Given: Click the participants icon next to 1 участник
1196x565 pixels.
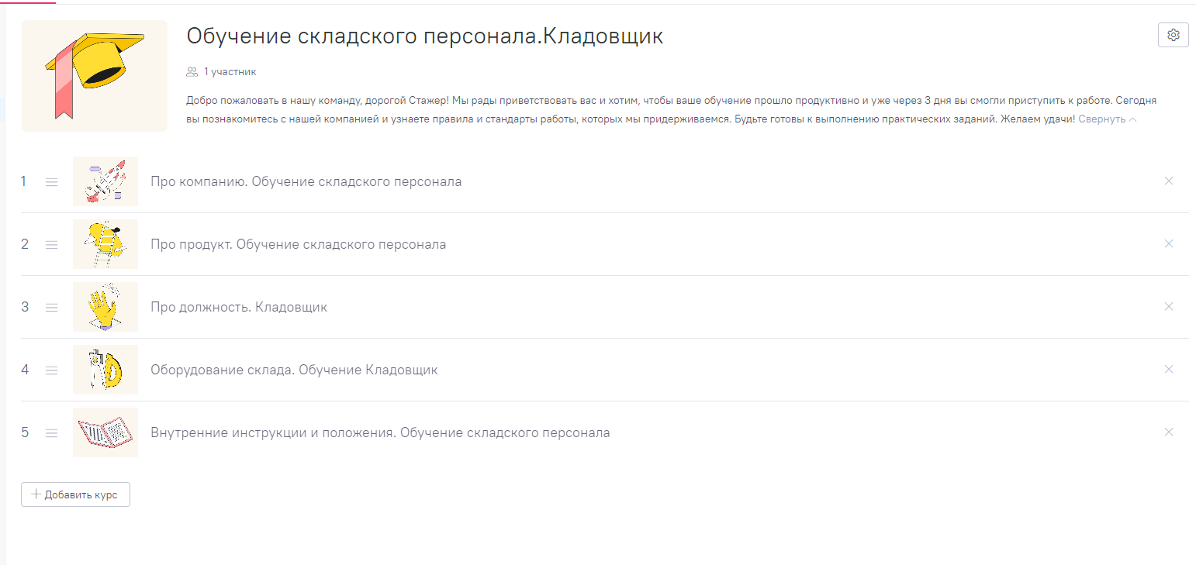Looking at the screenshot, I should (192, 72).
